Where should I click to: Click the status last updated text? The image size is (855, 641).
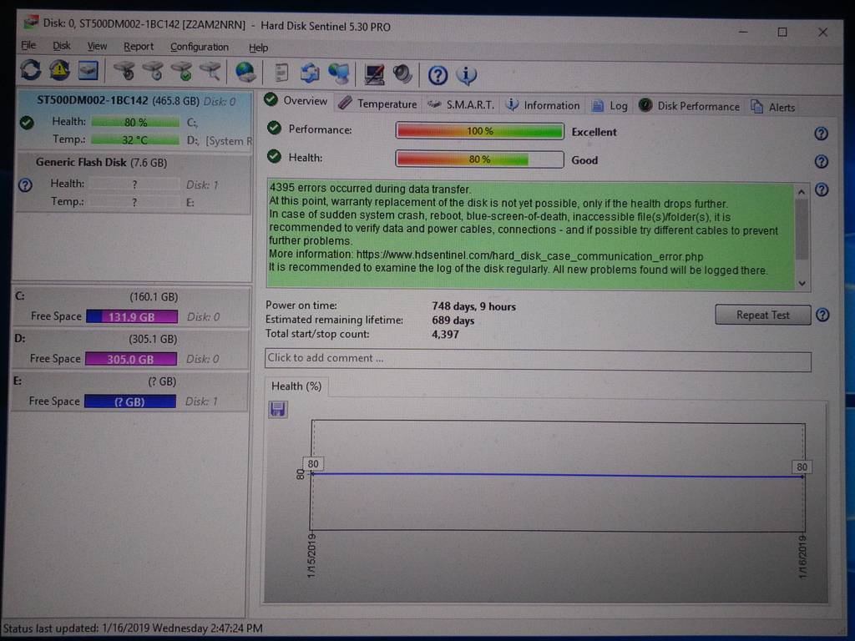tap(133, 628)
